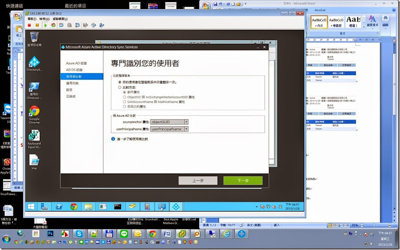
Task: Expand the Word styles gallery arrow
Action: click(x=364, y=26)
